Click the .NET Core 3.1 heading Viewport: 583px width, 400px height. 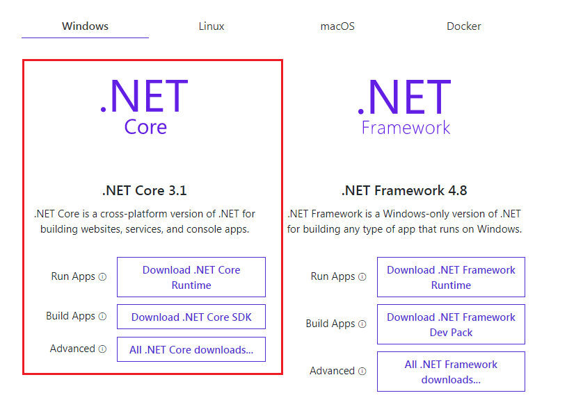point(145,190)
